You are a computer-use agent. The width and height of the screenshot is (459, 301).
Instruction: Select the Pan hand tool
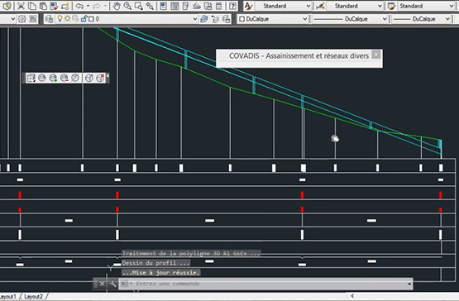point(117,6)
